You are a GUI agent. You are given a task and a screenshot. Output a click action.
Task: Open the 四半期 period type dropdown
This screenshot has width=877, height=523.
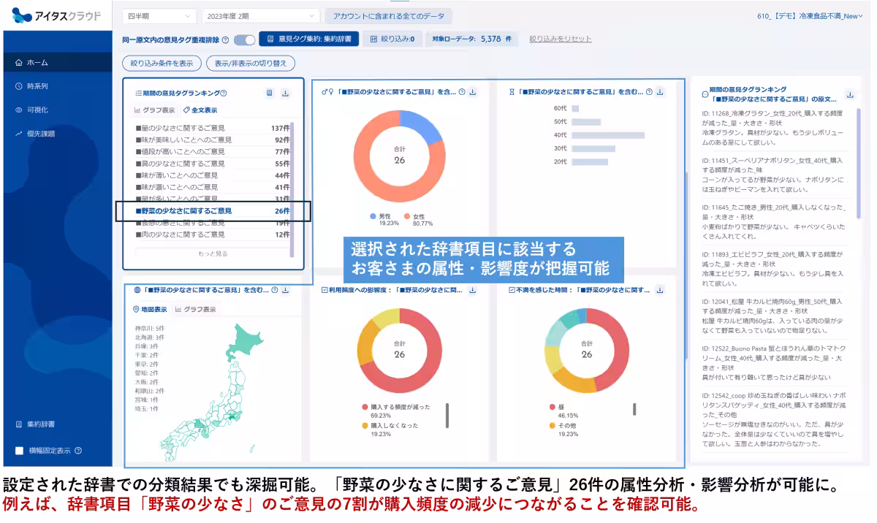tap(159, 15)
